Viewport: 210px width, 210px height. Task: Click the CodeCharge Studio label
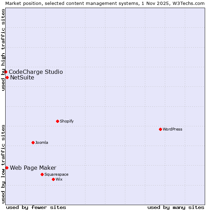tap(36, 72)
